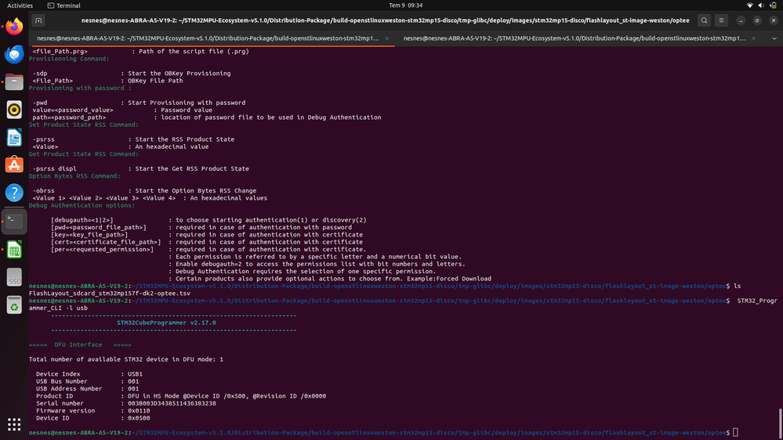783x440 pixels.
Task: Open Activities overview
Action: (x=20, y=5)
